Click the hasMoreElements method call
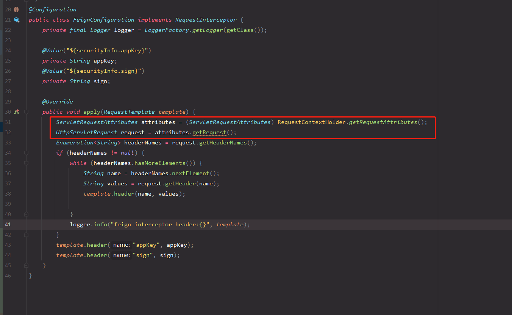The width and height of the screenshot is (512, 315). [x=160, y=163]
